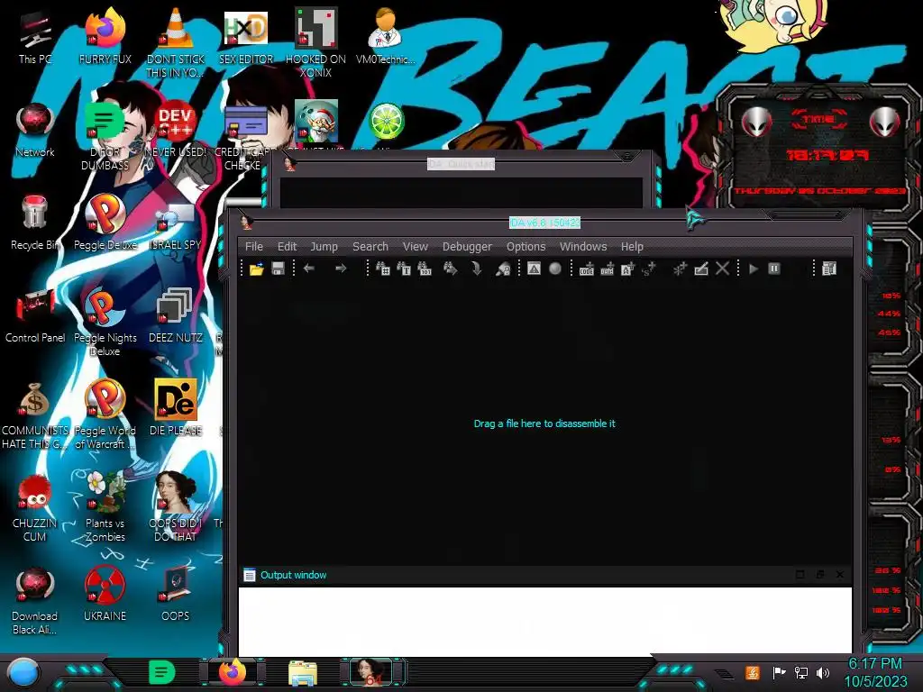The width and height of the screenshot is (923, 692).
Task: Click the X undefine toolbar icon
Action: (x=722, y=269)
